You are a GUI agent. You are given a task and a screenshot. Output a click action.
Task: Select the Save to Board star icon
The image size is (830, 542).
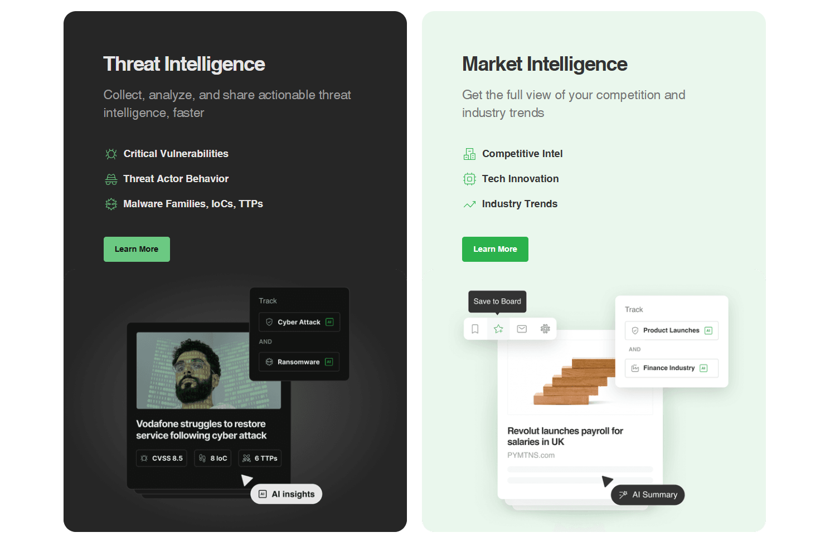498,329
